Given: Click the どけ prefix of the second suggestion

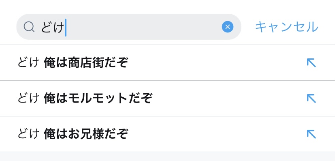Looking at the screenshot, I should 28,99.
